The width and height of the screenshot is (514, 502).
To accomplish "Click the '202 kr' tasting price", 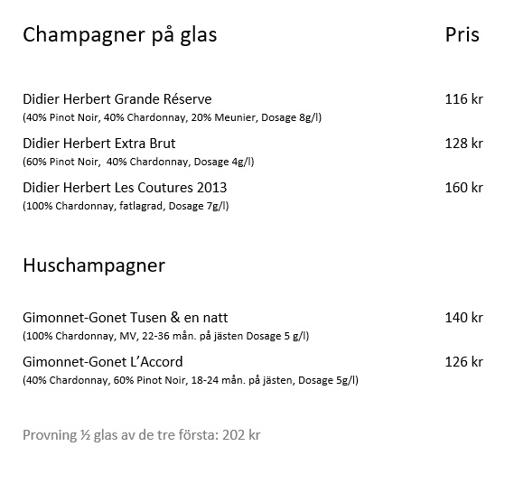I will (x=241, y=435).
